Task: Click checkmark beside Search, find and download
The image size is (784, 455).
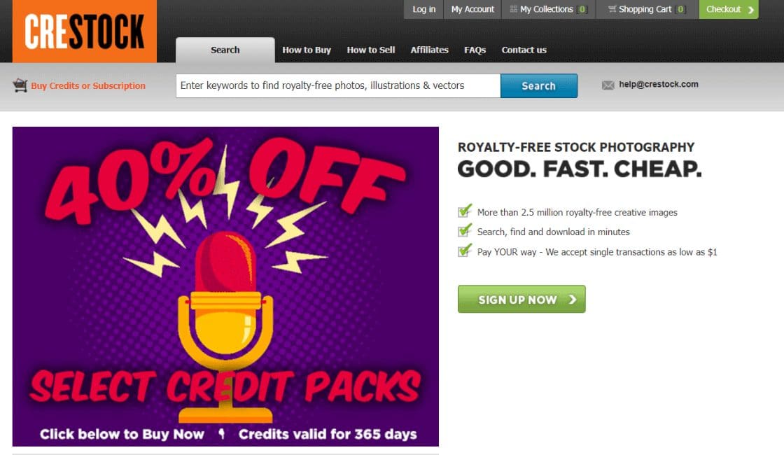Action: pyautogui.click(x=465, y=230)
